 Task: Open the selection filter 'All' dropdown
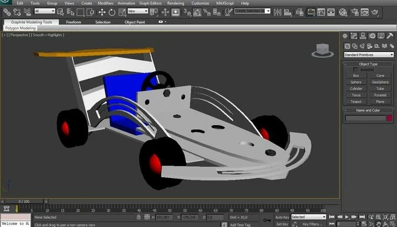(45, 11)
